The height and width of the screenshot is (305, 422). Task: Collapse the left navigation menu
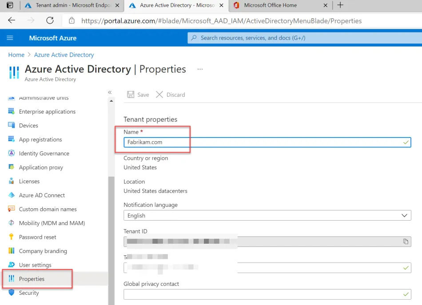click(x=110, y=92)
